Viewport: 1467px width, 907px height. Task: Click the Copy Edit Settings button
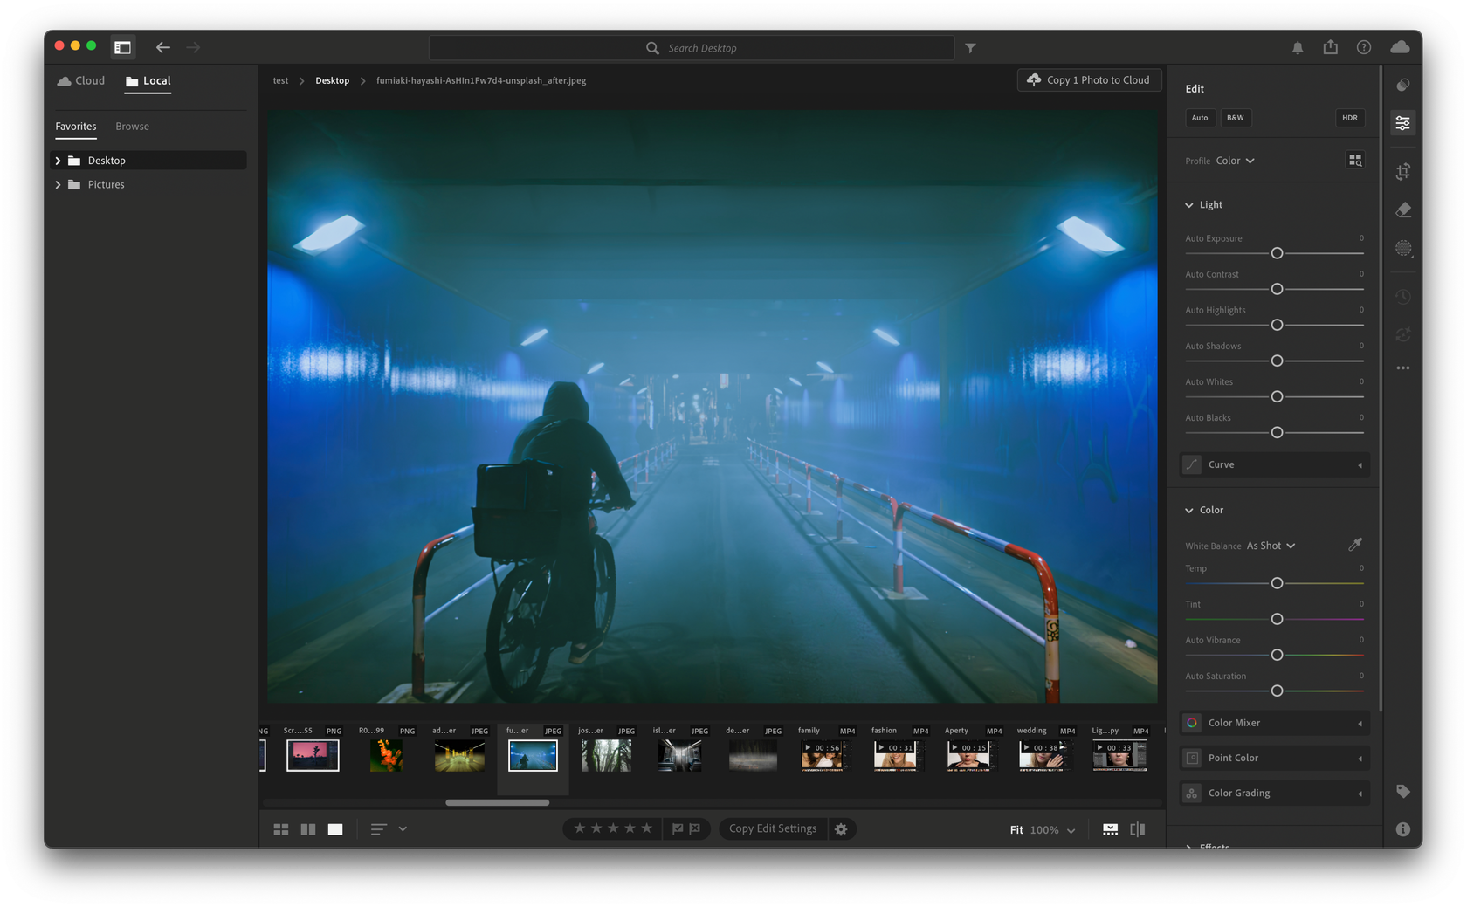click(x=772, y=828)
